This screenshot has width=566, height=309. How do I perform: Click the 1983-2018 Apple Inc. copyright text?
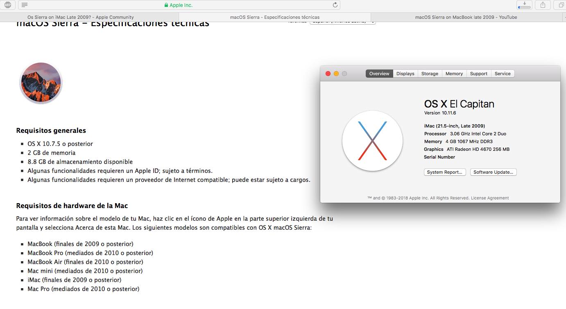tap(418, 198)
